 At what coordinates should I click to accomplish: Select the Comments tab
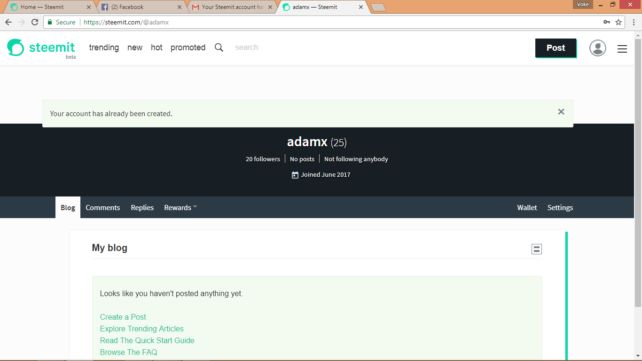coord(103,207)
